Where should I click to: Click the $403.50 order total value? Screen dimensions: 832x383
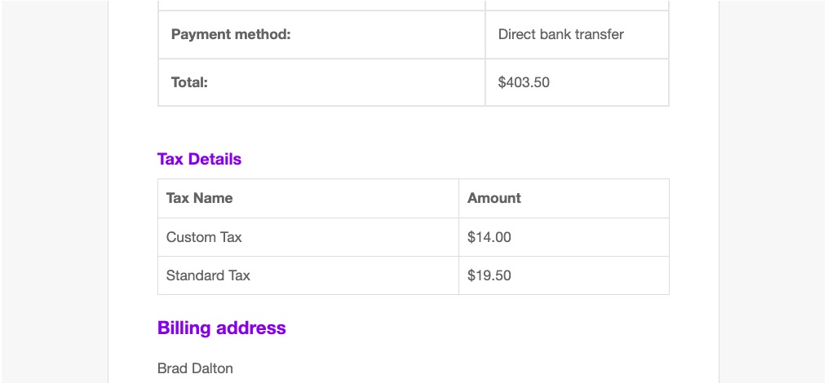(523, 82)
